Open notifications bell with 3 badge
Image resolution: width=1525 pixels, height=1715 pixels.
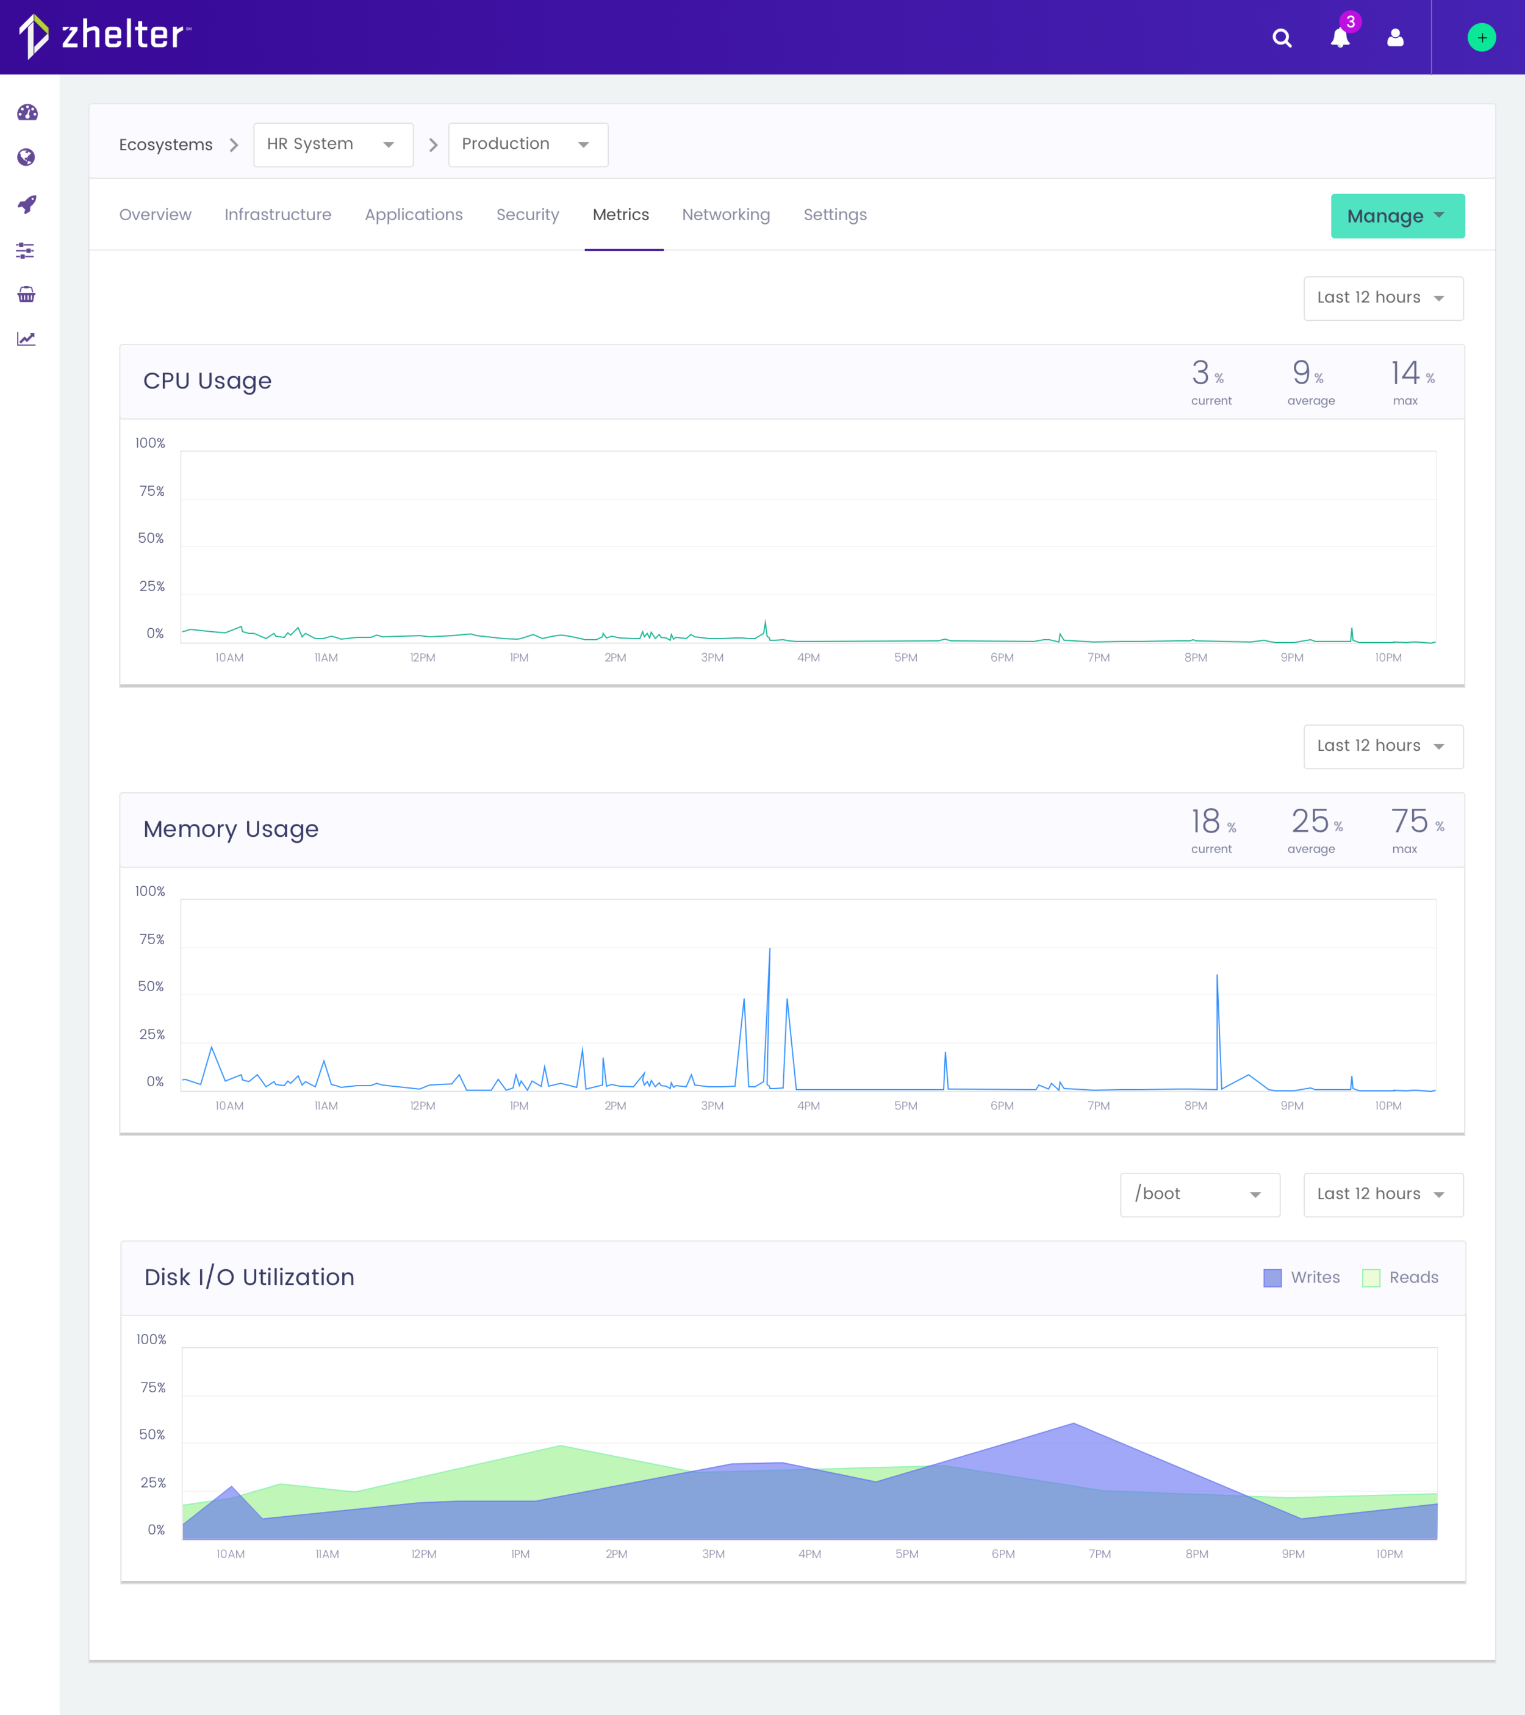pyautogui.click(x=1340, y=38)
